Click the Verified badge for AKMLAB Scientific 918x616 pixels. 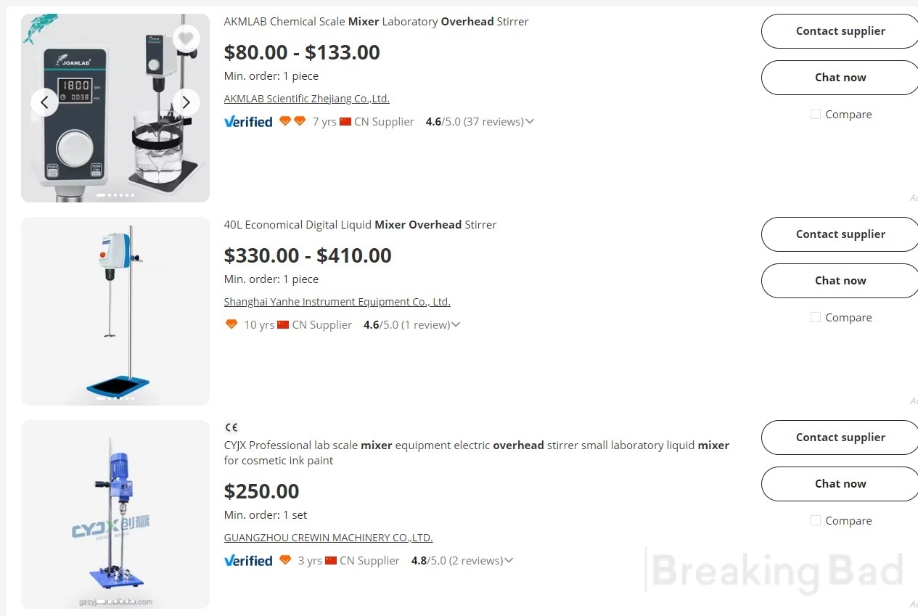point(248,122)
